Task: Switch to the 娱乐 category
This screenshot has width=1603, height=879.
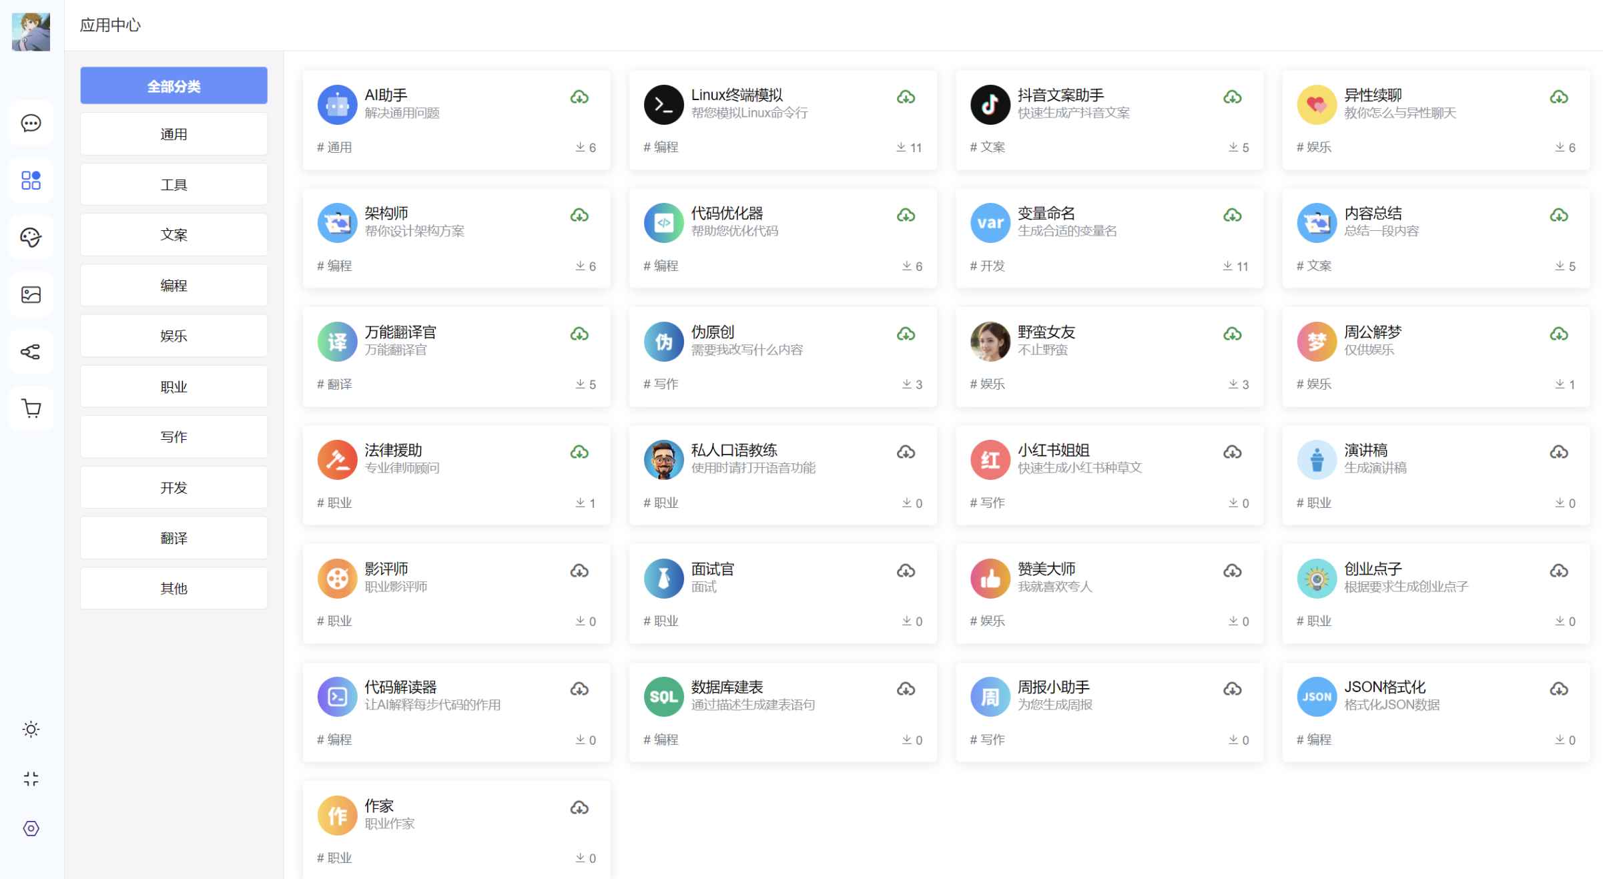Action: [173, 336]
